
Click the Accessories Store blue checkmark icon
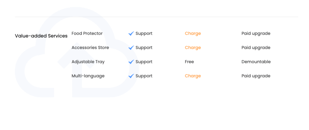click(131, 48)
